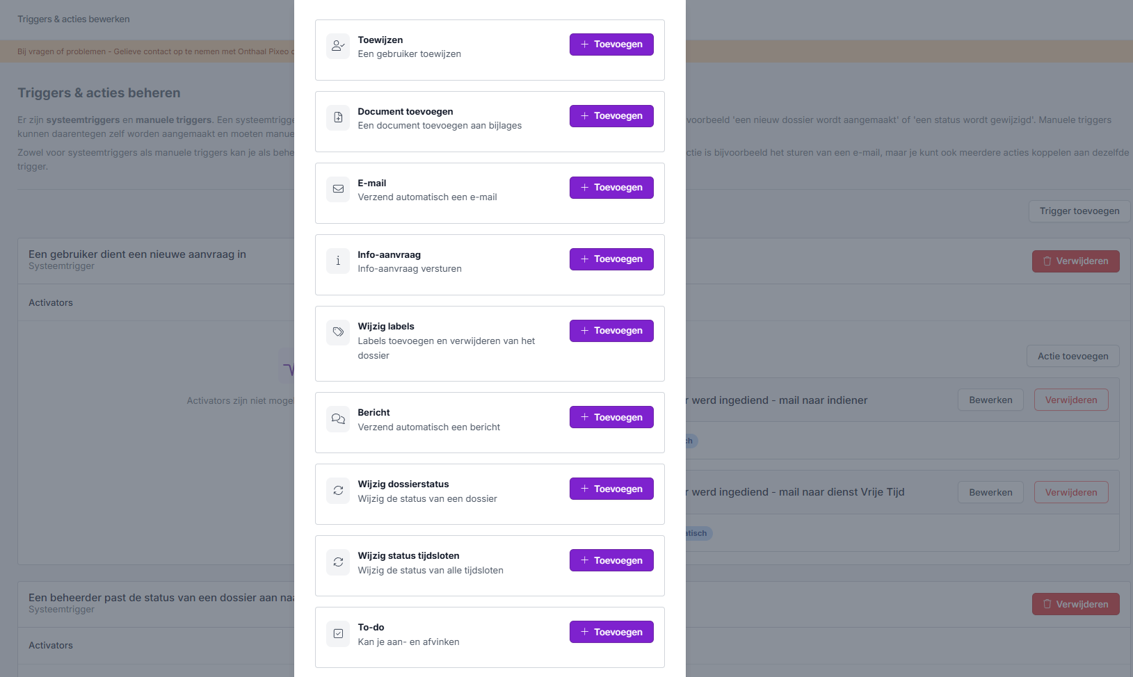Click the Wijzig status tijdsloten icon
1133x677 pixels.
click(x=338, y=562)
